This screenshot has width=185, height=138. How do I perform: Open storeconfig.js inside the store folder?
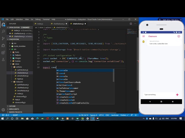(21, 97)
